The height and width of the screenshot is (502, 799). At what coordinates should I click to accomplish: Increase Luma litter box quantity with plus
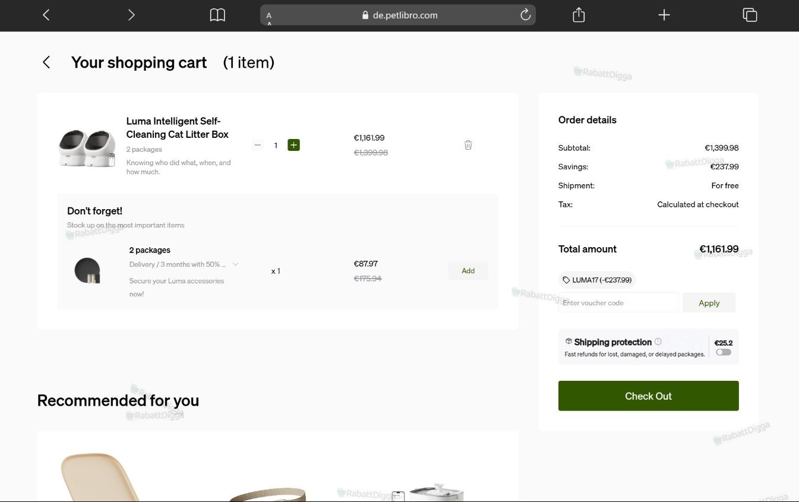click(x=293, y=145)
